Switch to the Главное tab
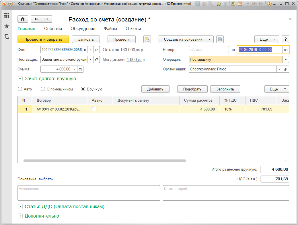 (x=26, y=29)
